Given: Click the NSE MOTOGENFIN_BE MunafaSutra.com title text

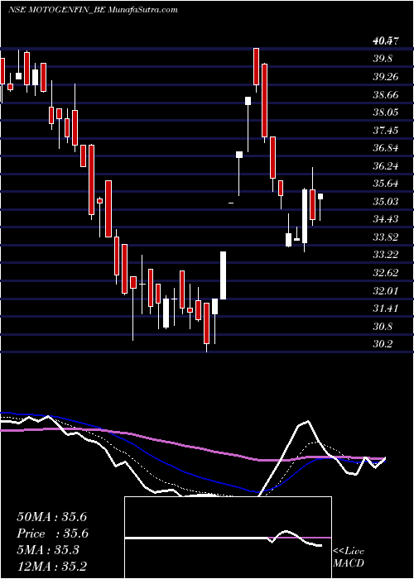Looking at the screenshot, I should click(93, 10).
